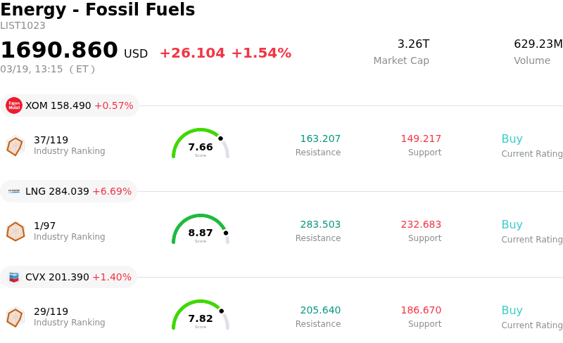This screenshot has height=343, width=563.
Task: Click LNG support value 232.683
Action: coord(421,225)
